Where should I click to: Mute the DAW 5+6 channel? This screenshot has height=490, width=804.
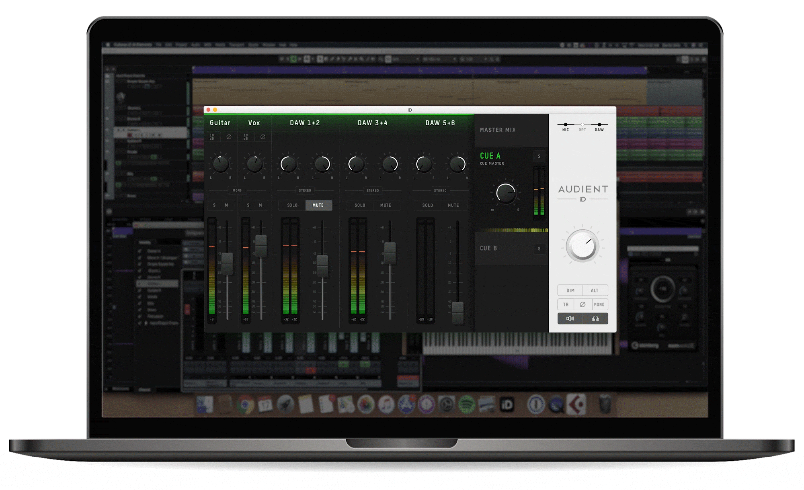(x=453, y=205)
